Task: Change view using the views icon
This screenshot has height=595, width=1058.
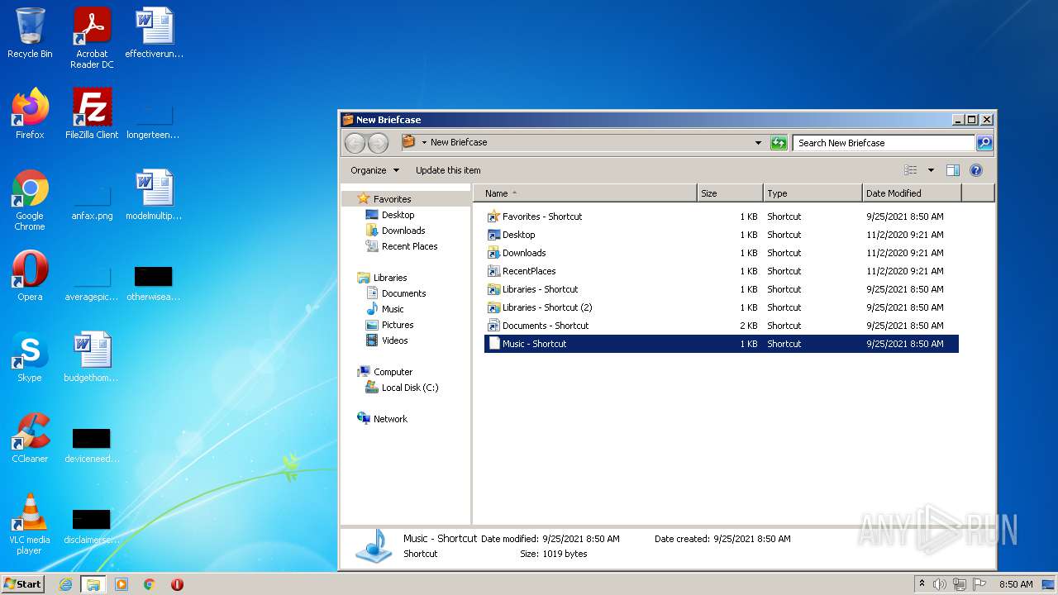Action: (911, 170)
